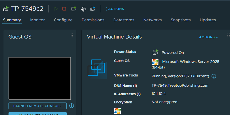Image resolution: width=230 pixels, height=115 pixels.
Task: Click info icon beside Launch Remote Console
Action: point(72,106)
